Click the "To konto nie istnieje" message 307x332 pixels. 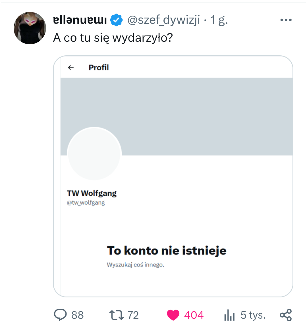167,251
